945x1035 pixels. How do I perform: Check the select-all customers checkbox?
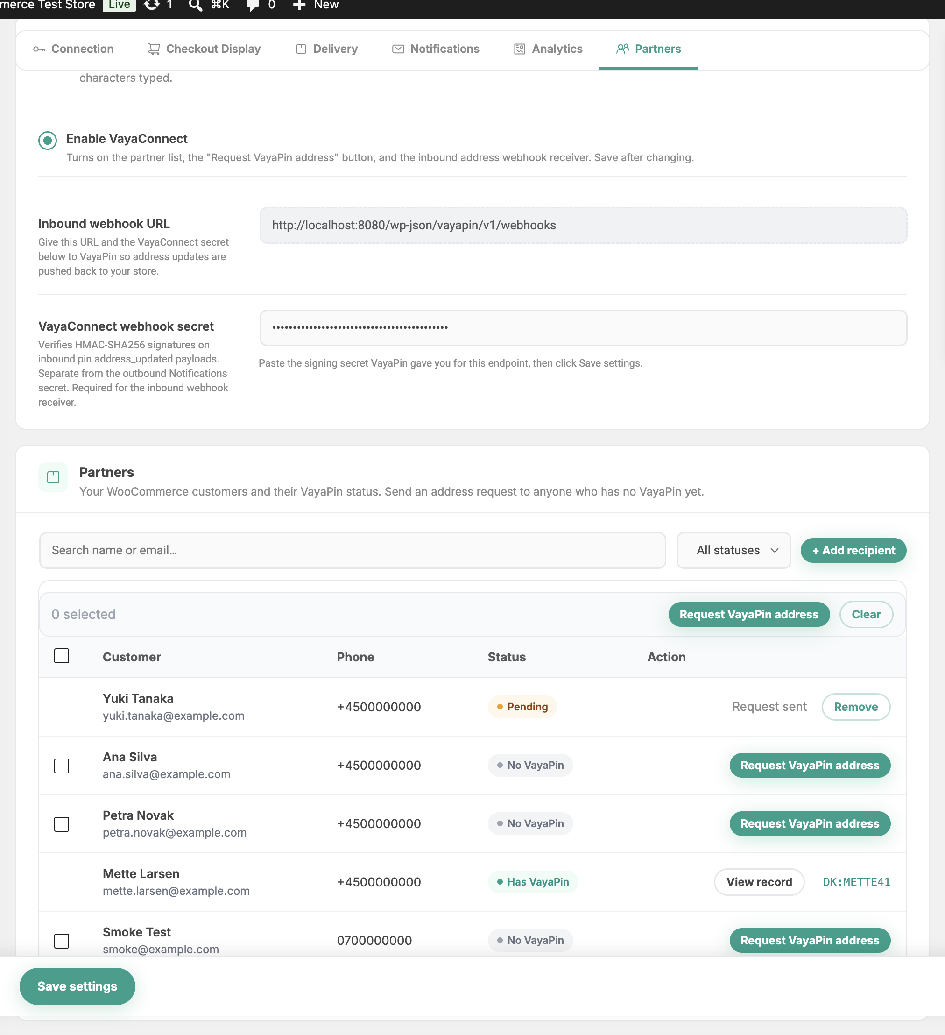click(62, 656)
